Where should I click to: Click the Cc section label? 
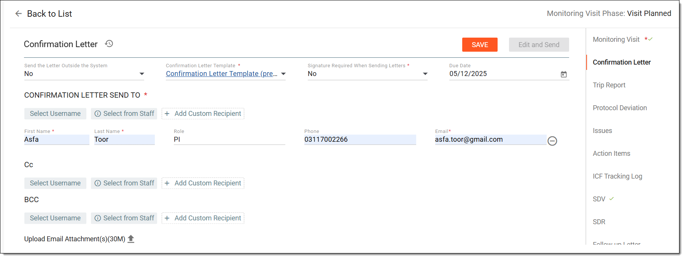tap(29, 165)
